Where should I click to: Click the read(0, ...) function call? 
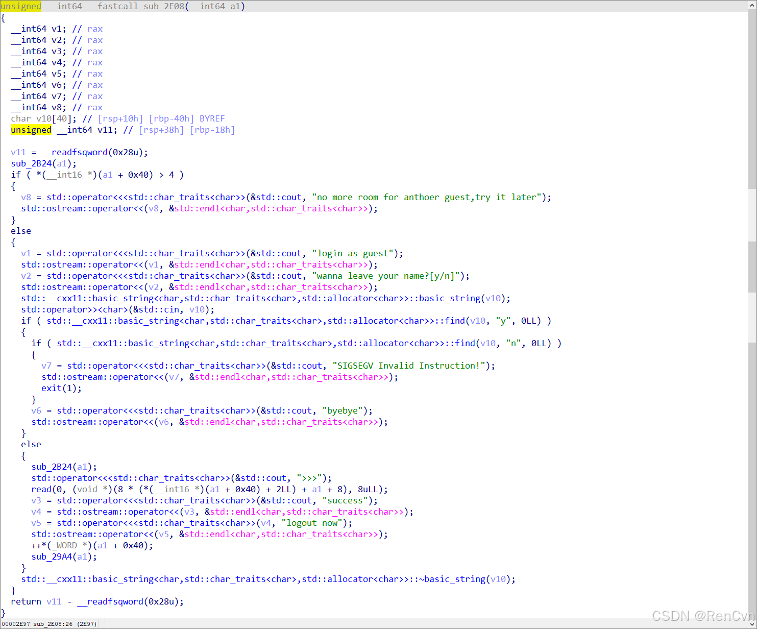[209, 489]
